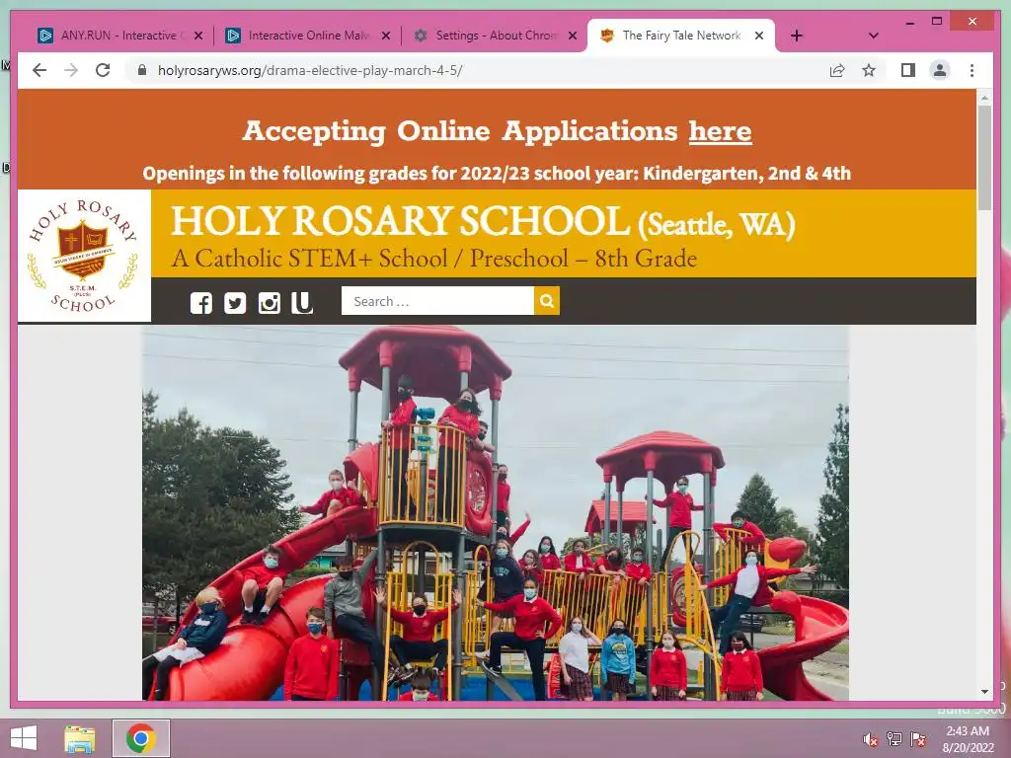The height and width of the screenshot is (758, 1011).
Task: Open the school's Twitter page icon
Action: [x=235, y=302]
